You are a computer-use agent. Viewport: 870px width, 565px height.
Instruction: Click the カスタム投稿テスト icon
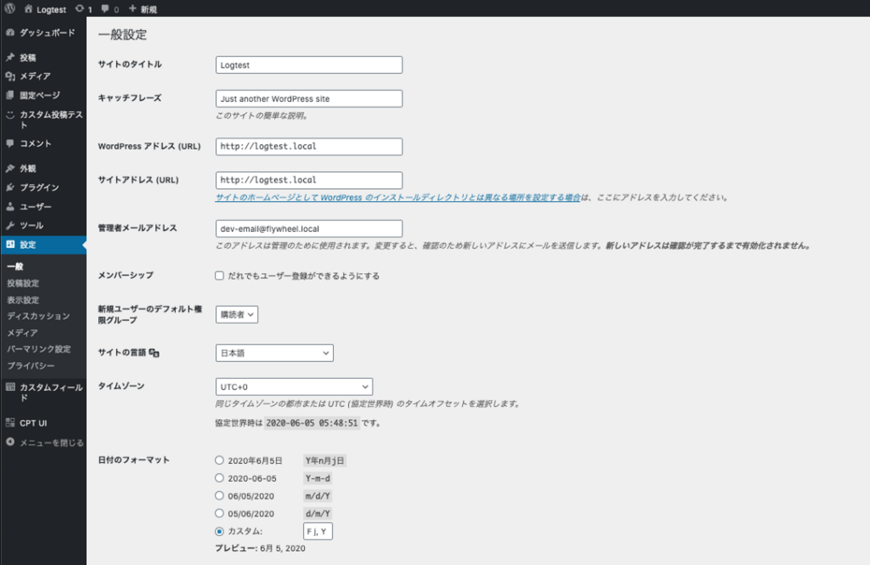(x=10, y=114)
